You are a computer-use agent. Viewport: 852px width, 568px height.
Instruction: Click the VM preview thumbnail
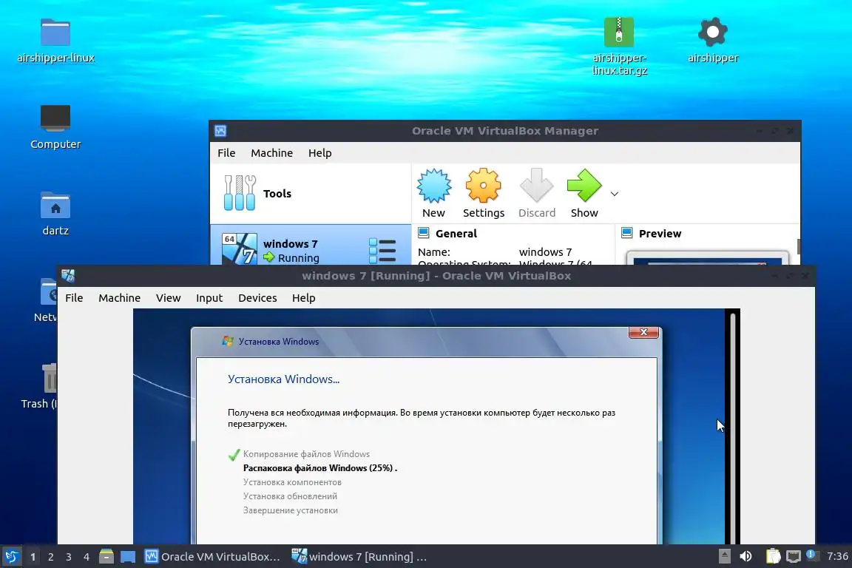pos(707,258)
